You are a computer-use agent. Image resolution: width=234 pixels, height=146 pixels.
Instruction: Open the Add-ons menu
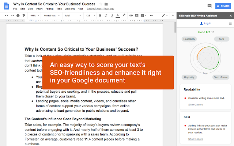(x=70, y=9)
